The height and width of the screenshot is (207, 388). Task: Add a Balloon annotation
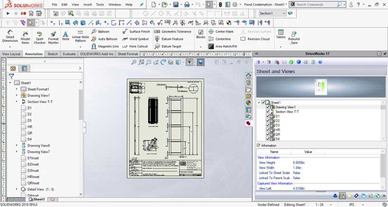tap(100, 32)
